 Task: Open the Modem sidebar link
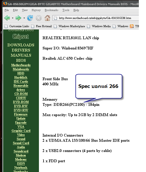(x=21, y=155)
